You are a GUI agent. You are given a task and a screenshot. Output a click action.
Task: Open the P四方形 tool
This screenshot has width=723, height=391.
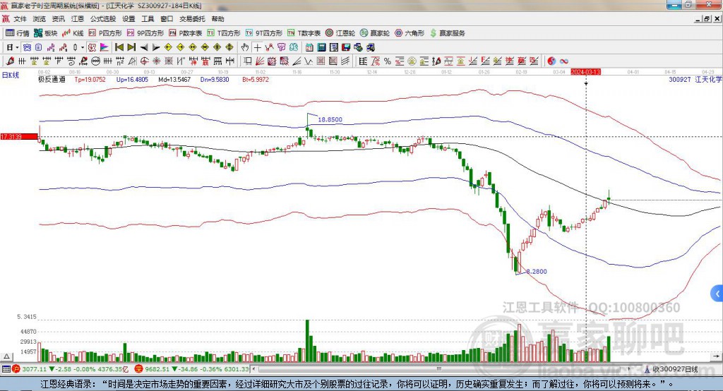105,33
